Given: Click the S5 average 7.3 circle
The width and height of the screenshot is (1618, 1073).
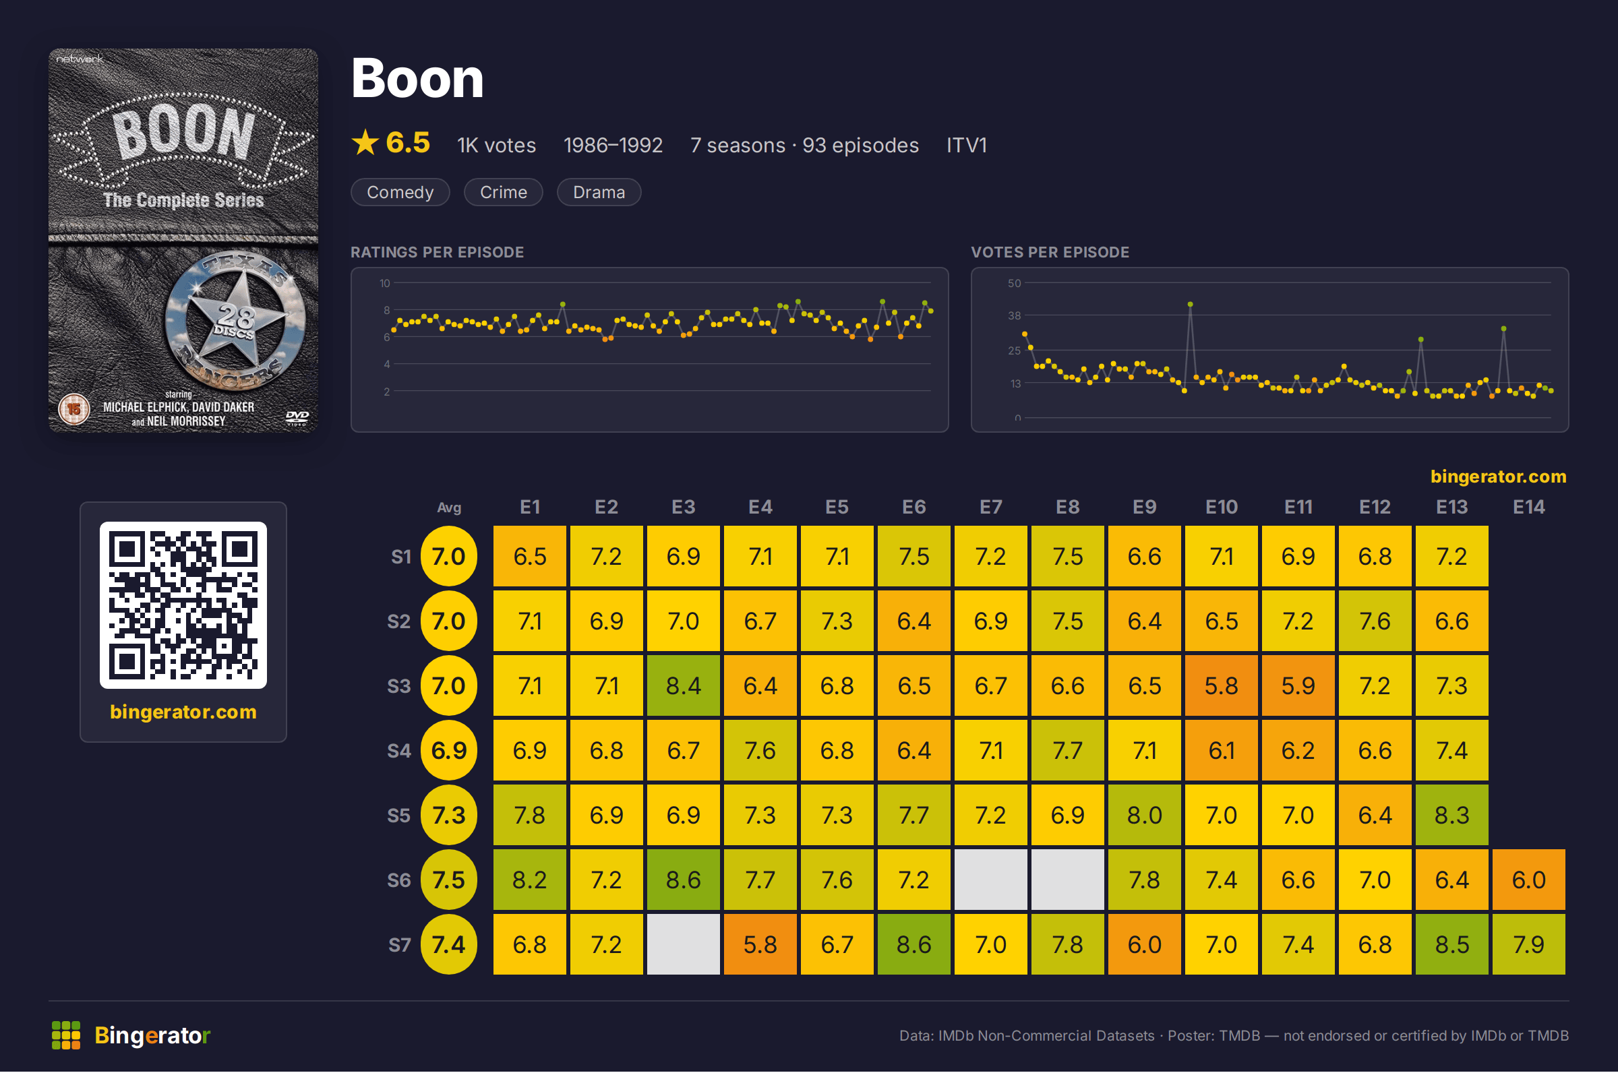Looking at the screenshot, I should pyautogui.click(x=448, y=816).
